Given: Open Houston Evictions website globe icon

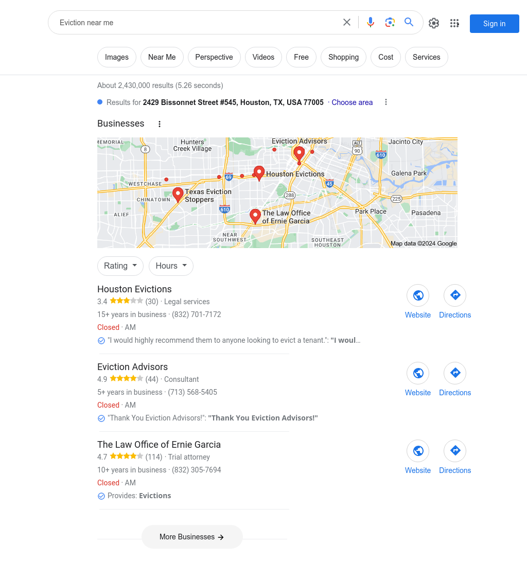Looking at the screenshot, I should pos(418,295).
